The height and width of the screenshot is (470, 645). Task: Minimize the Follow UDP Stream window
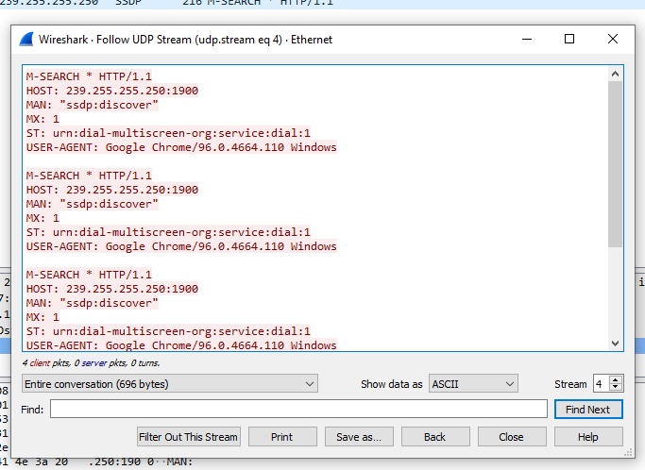(527, 39)
